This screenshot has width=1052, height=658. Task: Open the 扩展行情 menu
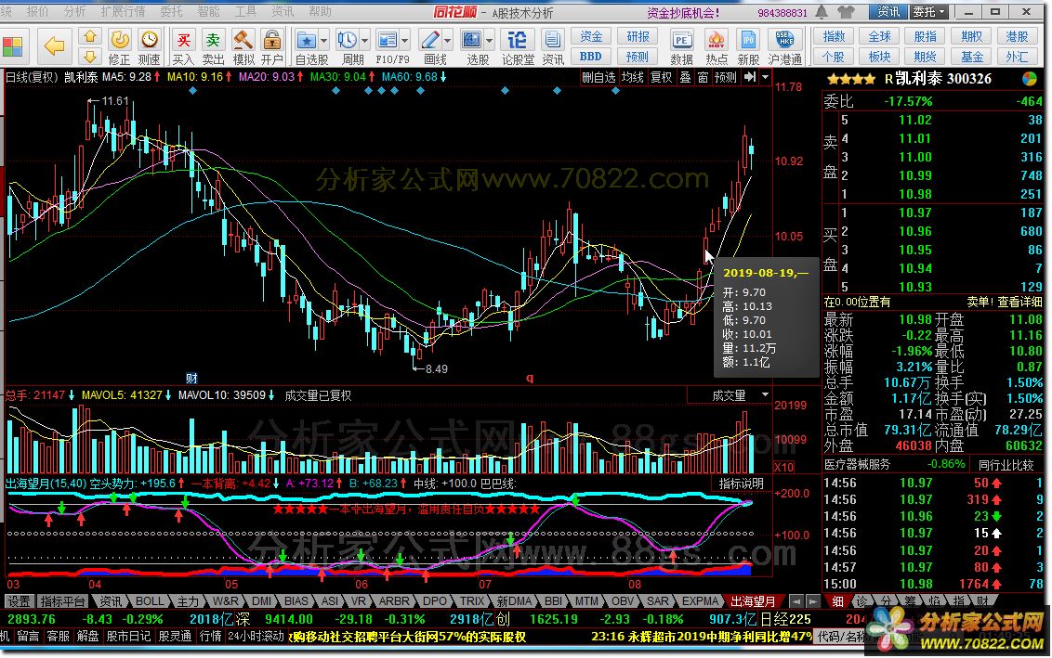point(123,12)
